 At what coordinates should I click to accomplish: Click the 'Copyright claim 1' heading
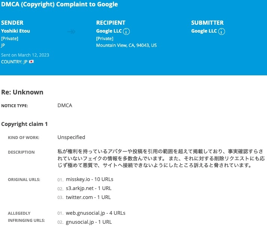pyautogui.click(x=24, y=124)
